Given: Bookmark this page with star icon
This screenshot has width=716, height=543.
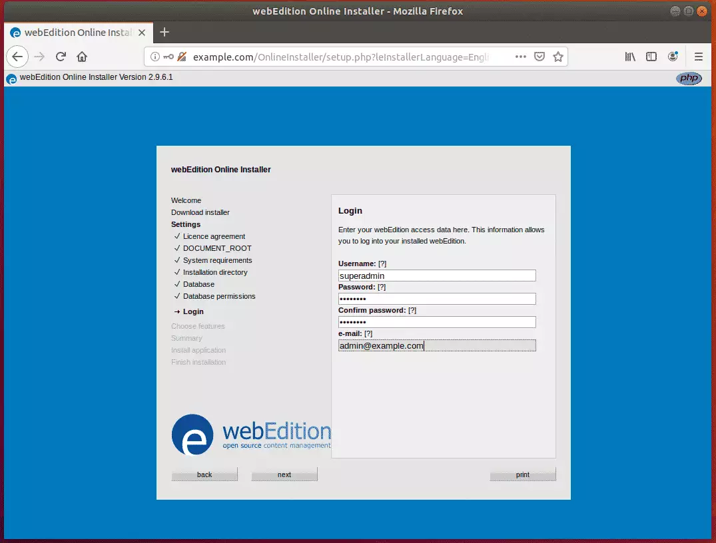Looking at the screenshot, I should coord(557,57).
